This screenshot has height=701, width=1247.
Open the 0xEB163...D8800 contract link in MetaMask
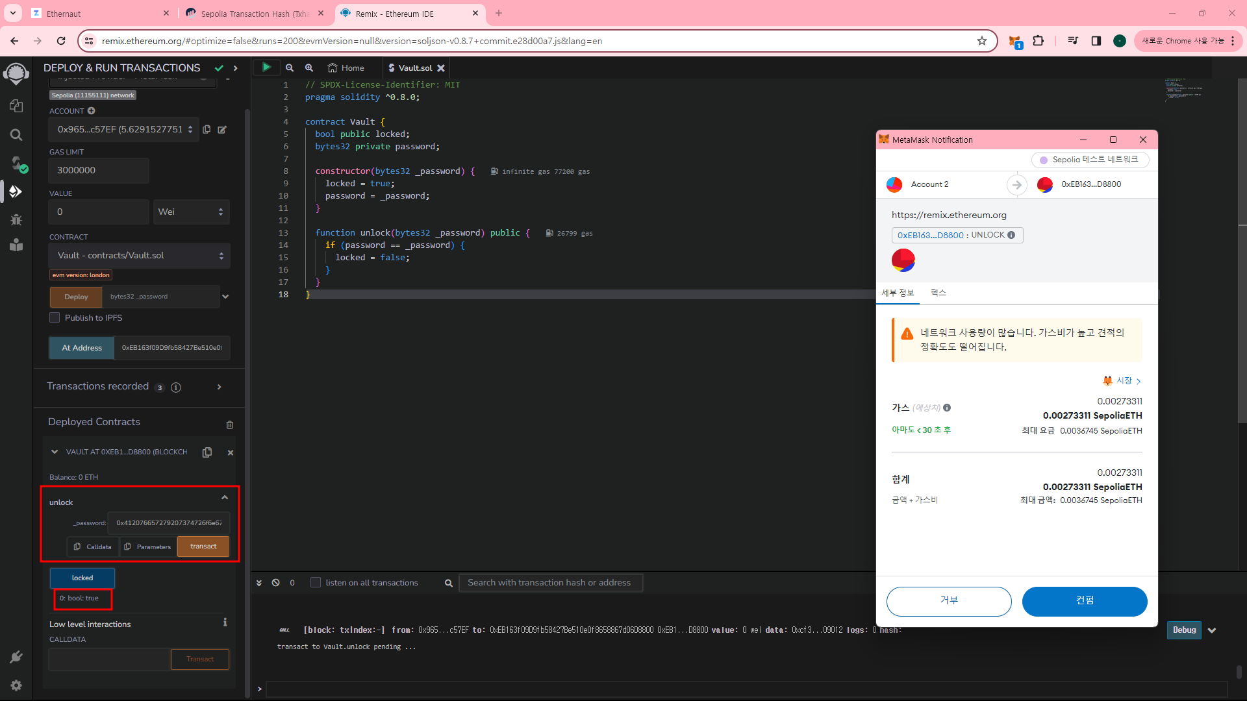[x=930, y=235]
